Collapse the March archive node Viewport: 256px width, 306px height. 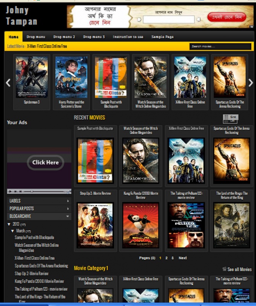(13, 231)
